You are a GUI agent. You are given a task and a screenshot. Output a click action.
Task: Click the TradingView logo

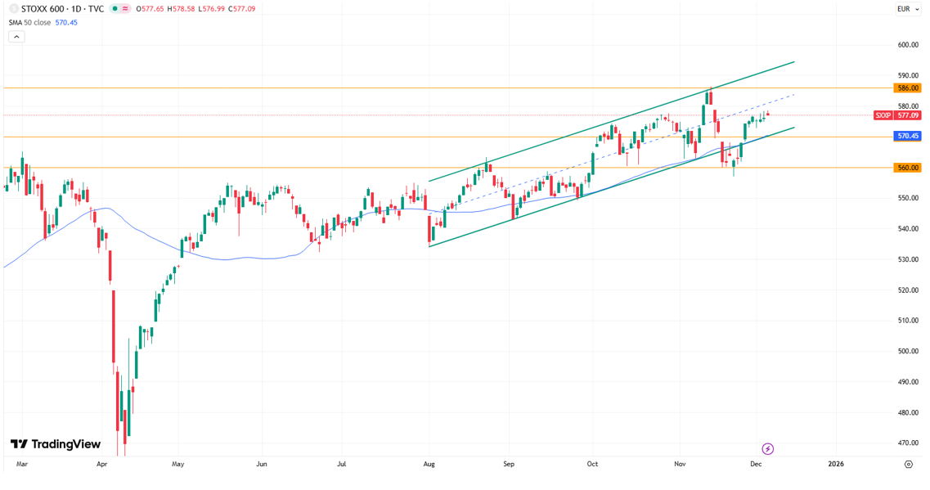(56, 444)
